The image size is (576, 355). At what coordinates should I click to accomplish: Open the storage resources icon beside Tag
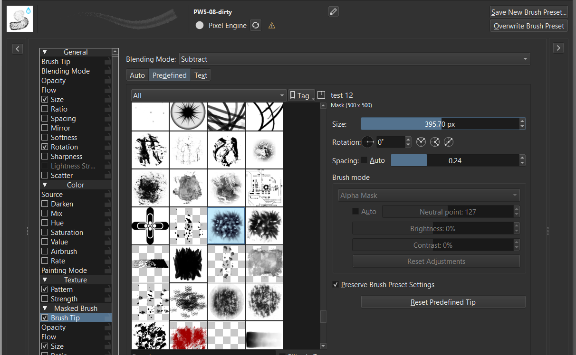point(321,95)
